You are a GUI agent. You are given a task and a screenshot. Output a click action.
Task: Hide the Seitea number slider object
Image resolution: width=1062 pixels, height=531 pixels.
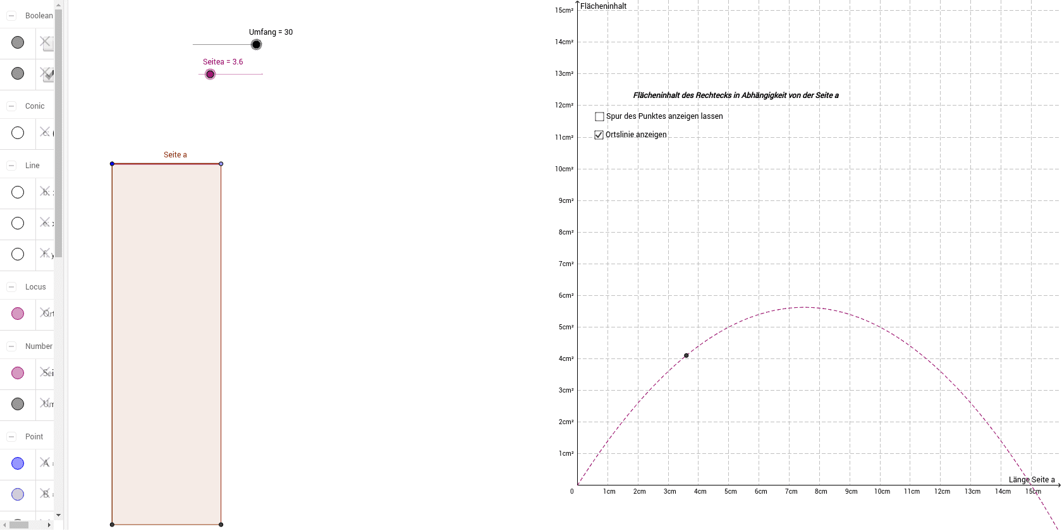(x=18, y=373)
